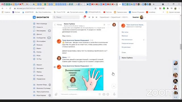Click the Назад back button
182x102 pixels.
[58, 25]
